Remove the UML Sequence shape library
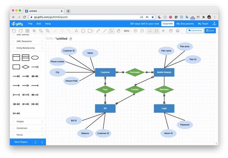 42,41
